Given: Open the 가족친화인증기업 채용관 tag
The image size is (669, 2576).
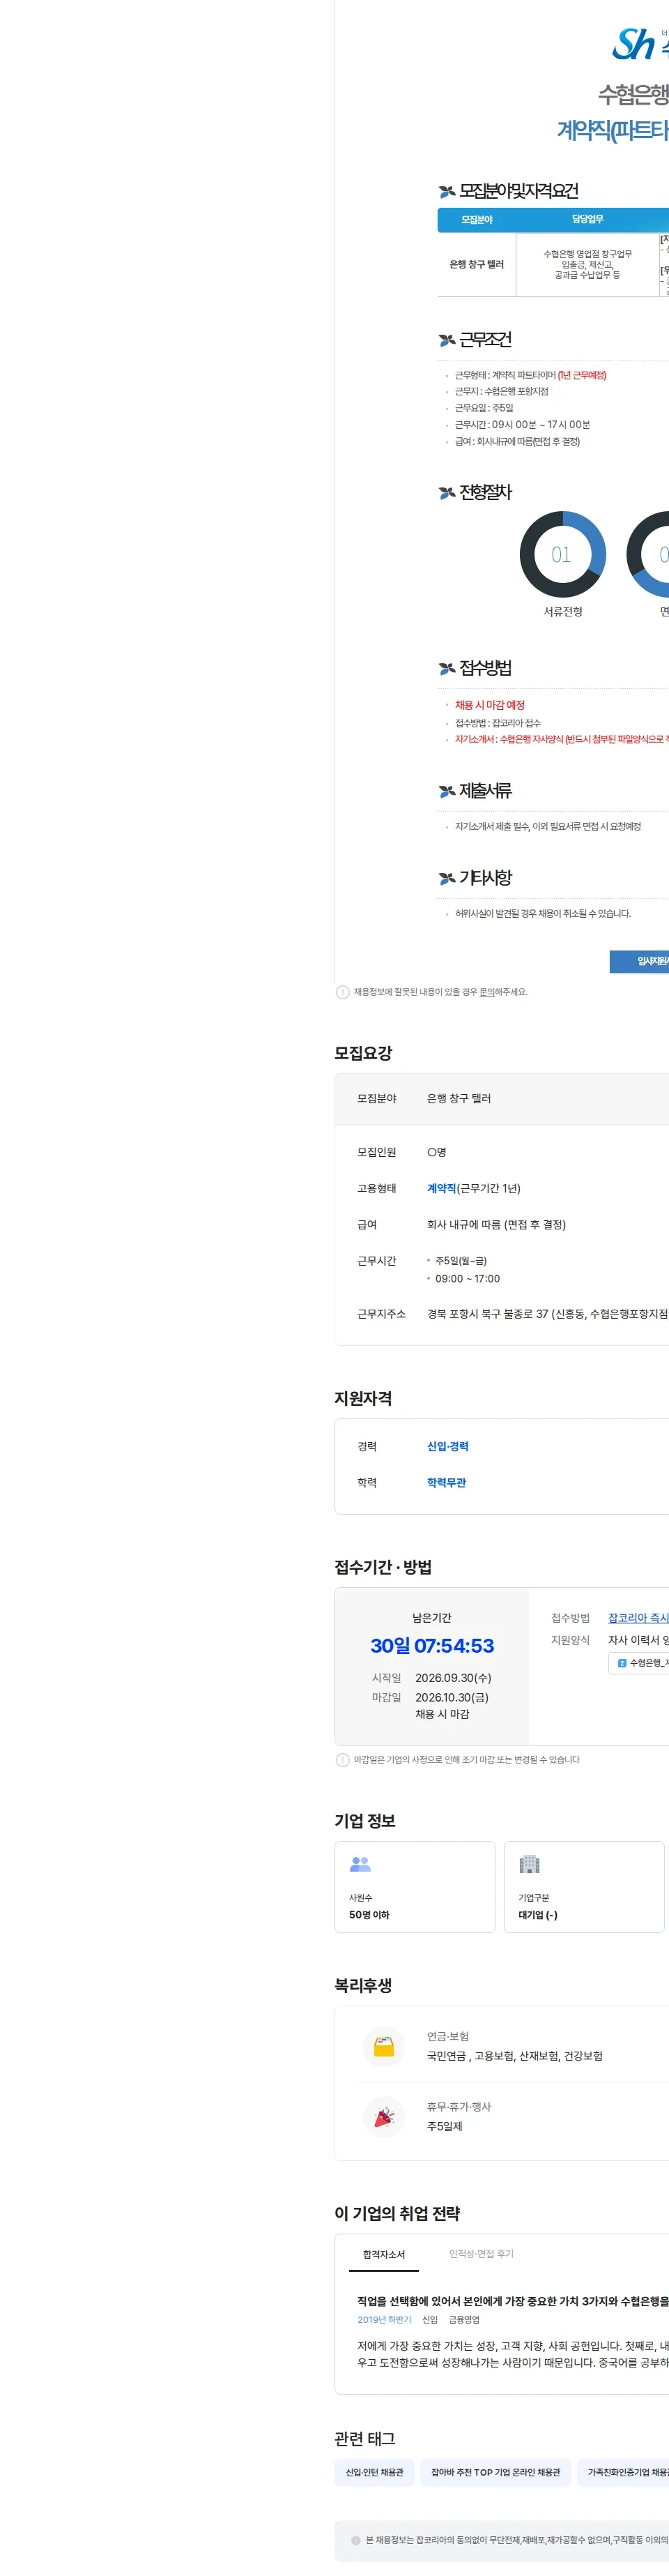Looking at the screenshot, I should tap(623, 2471).
